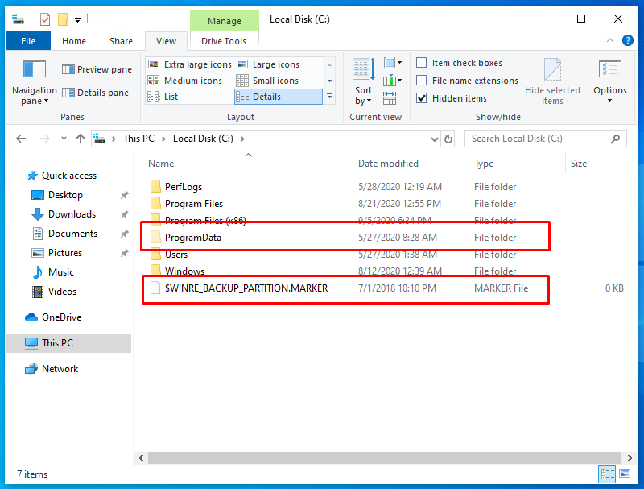This screenshot has height=489, width=644.
Task: Open the address bar history dropdown
Action: (x=434, y=139)
